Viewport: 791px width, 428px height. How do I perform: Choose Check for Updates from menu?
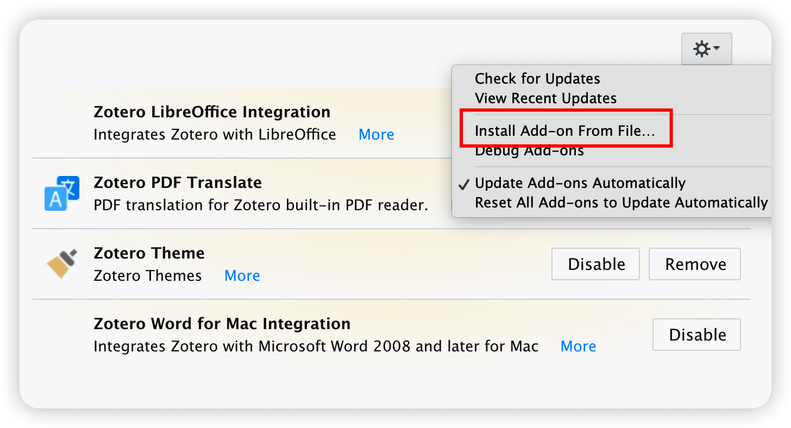tap(537, 79)
